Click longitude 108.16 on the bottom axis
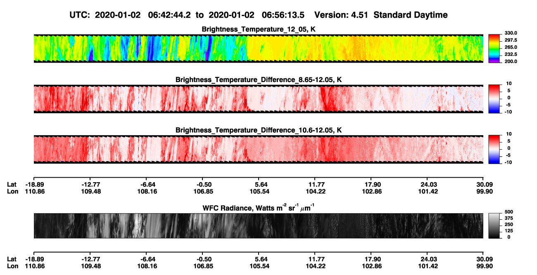The height and width of the screenshot is (275, 537). coord(146,266)
